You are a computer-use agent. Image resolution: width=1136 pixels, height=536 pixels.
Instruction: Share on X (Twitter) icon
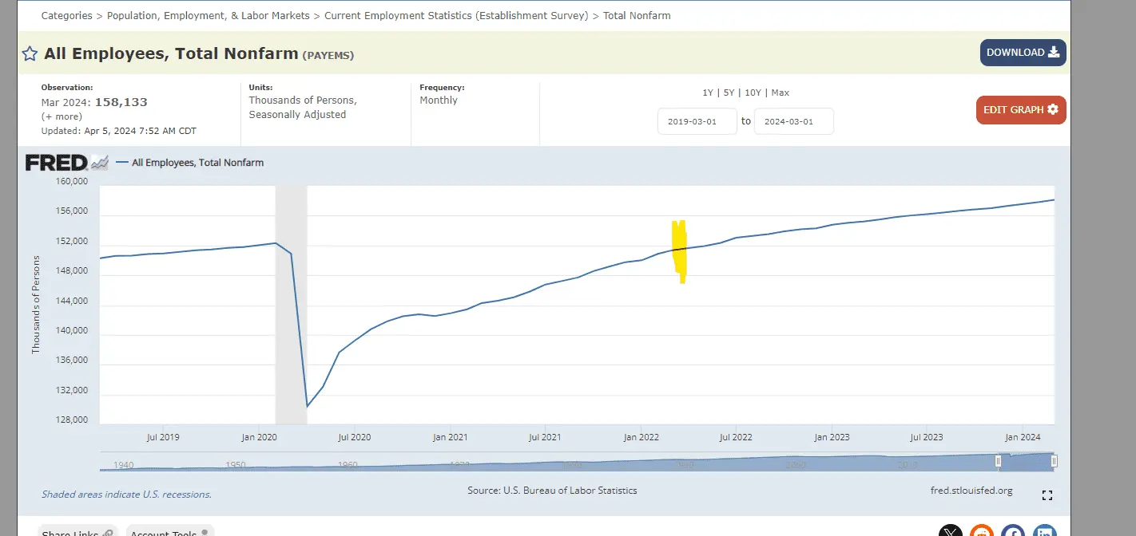[x=950, y=531]
